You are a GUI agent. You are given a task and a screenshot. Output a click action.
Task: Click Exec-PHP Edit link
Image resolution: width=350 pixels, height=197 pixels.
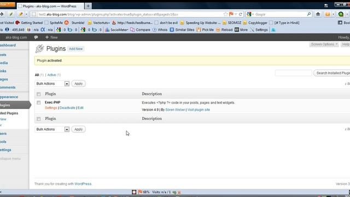click(80, 108)
